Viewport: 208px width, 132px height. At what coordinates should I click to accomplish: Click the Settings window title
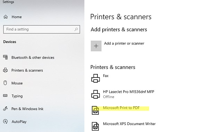tap(8, 2)
